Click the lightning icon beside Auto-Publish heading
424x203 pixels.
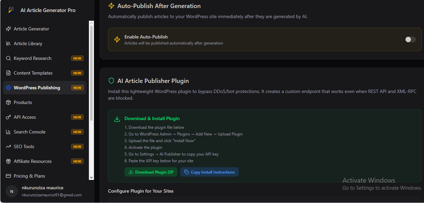pyautogui.click(x=111, y=6)
